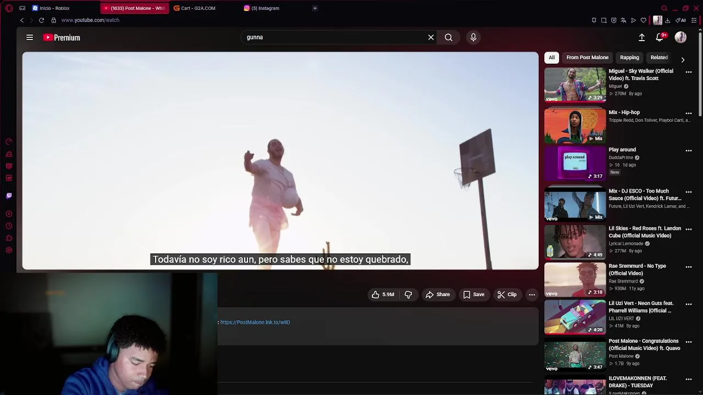Take a snapshot with browser capture icon

click(x=604, y=20)
